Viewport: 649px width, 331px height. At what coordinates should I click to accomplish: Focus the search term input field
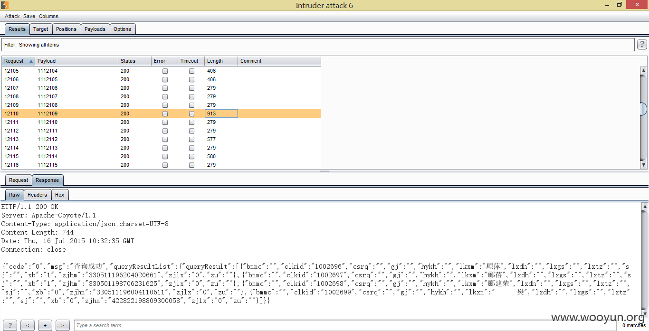[346, 325]
